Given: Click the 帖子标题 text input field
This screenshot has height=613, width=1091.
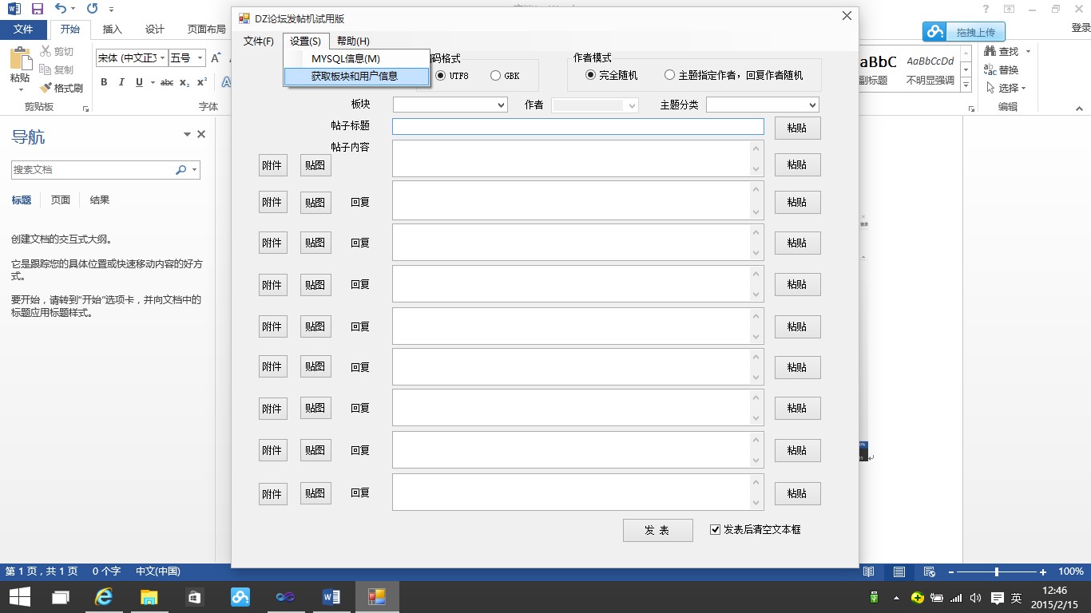Looking at the screenshot, I should click(577, 126).
